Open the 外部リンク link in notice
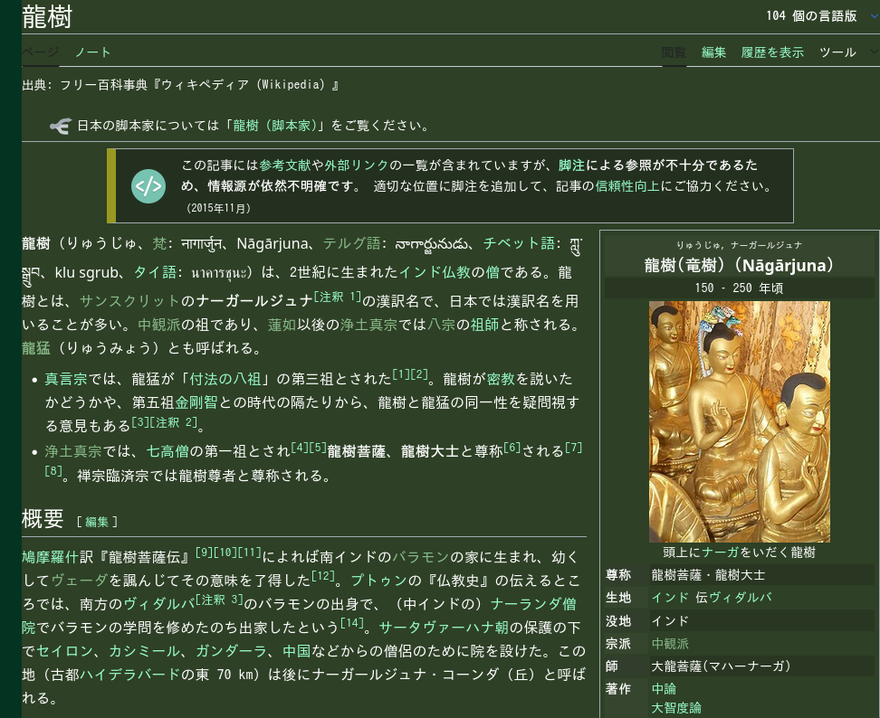The height and width of the screenshot is (718, 880). [357, 165]
